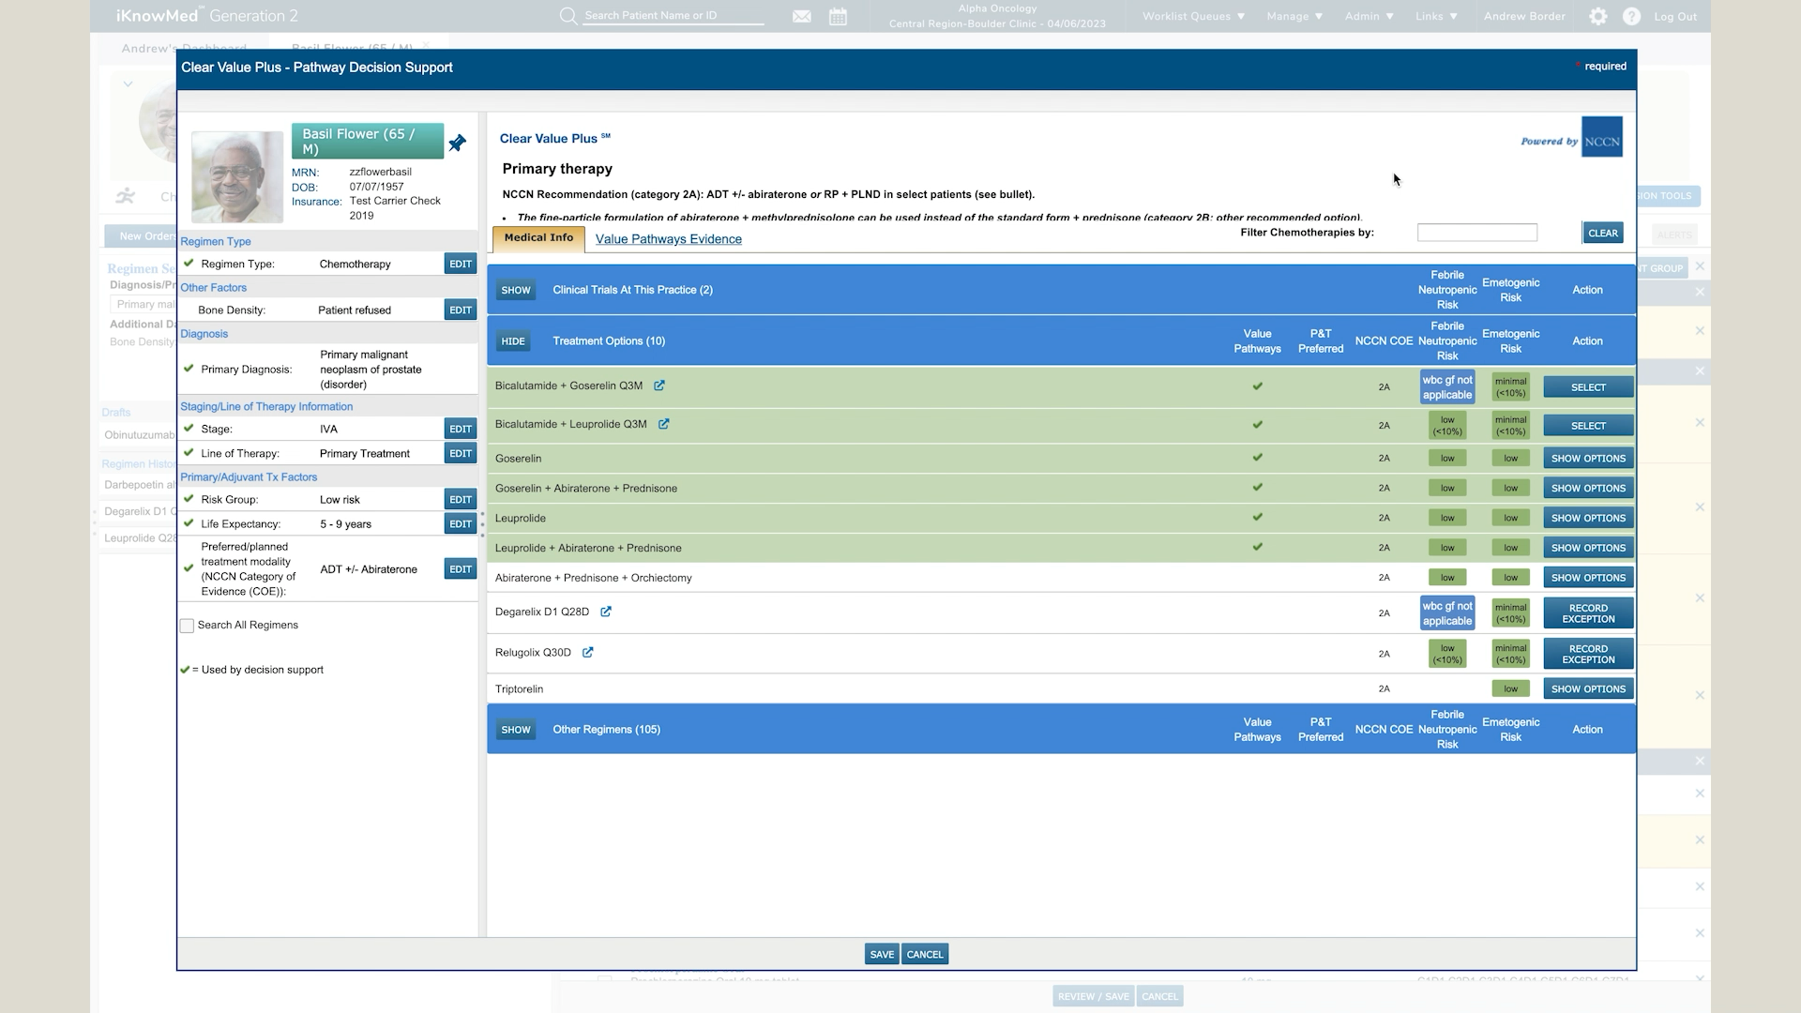
Task: Edit the Stage value
Action: (461, 429)
